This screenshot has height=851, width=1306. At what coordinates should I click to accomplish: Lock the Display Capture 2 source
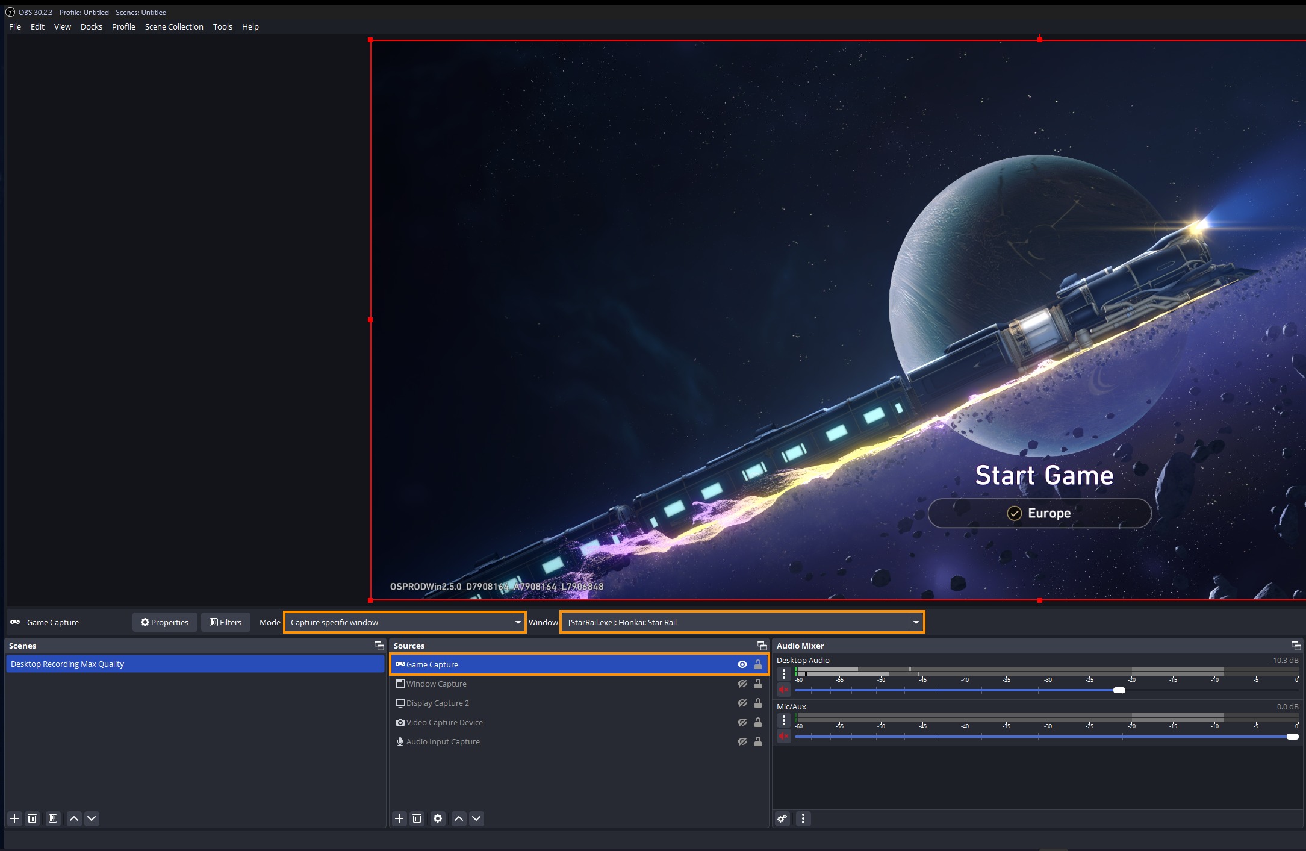(758, 703)
